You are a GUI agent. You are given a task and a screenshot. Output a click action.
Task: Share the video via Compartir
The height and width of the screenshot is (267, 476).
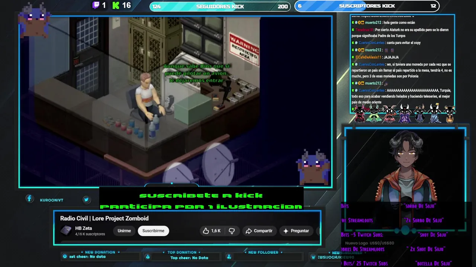click(259, 231)
